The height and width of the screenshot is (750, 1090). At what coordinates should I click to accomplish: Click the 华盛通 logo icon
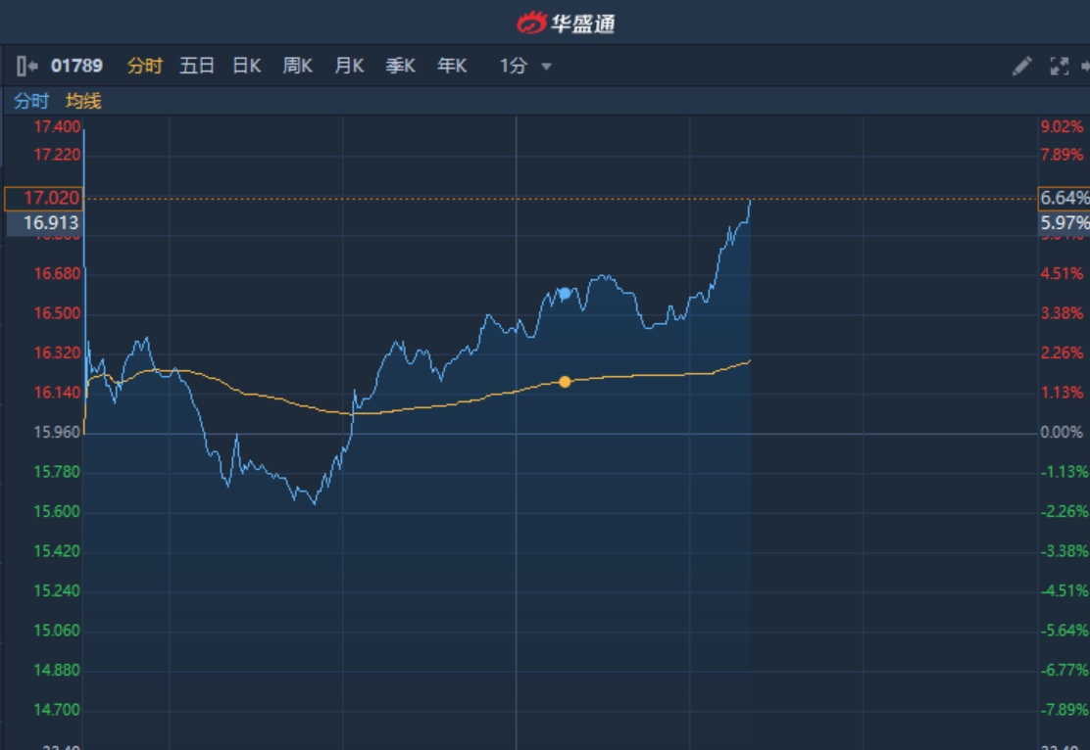531,22
